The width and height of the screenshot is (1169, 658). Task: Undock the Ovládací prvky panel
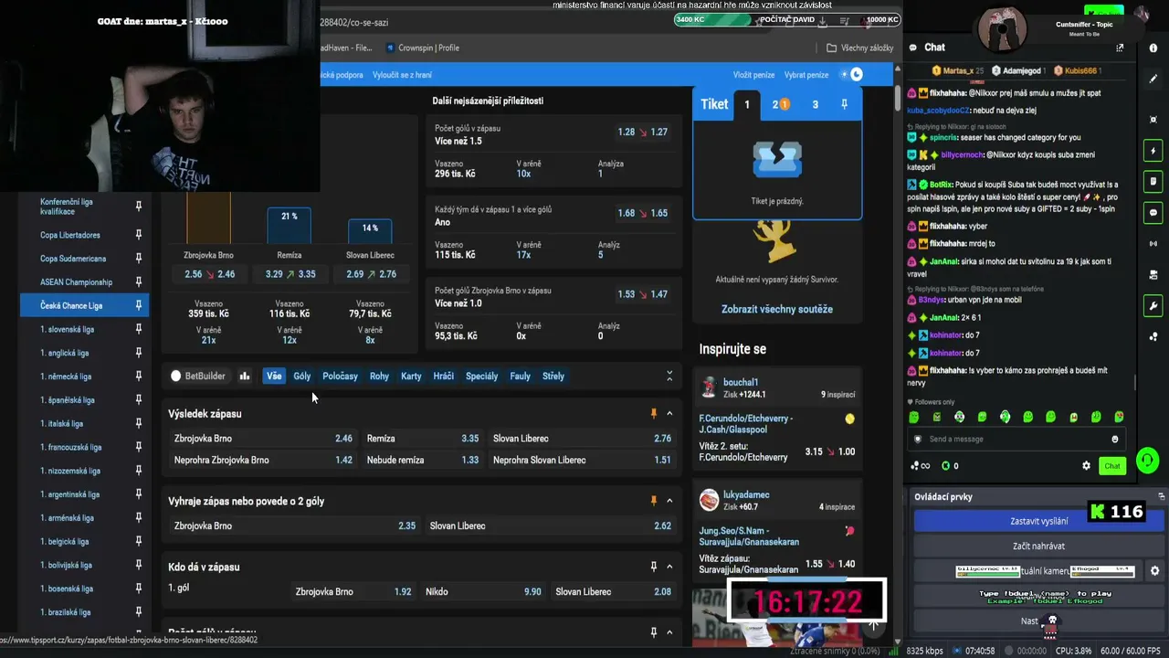(x=1161, y=496)
